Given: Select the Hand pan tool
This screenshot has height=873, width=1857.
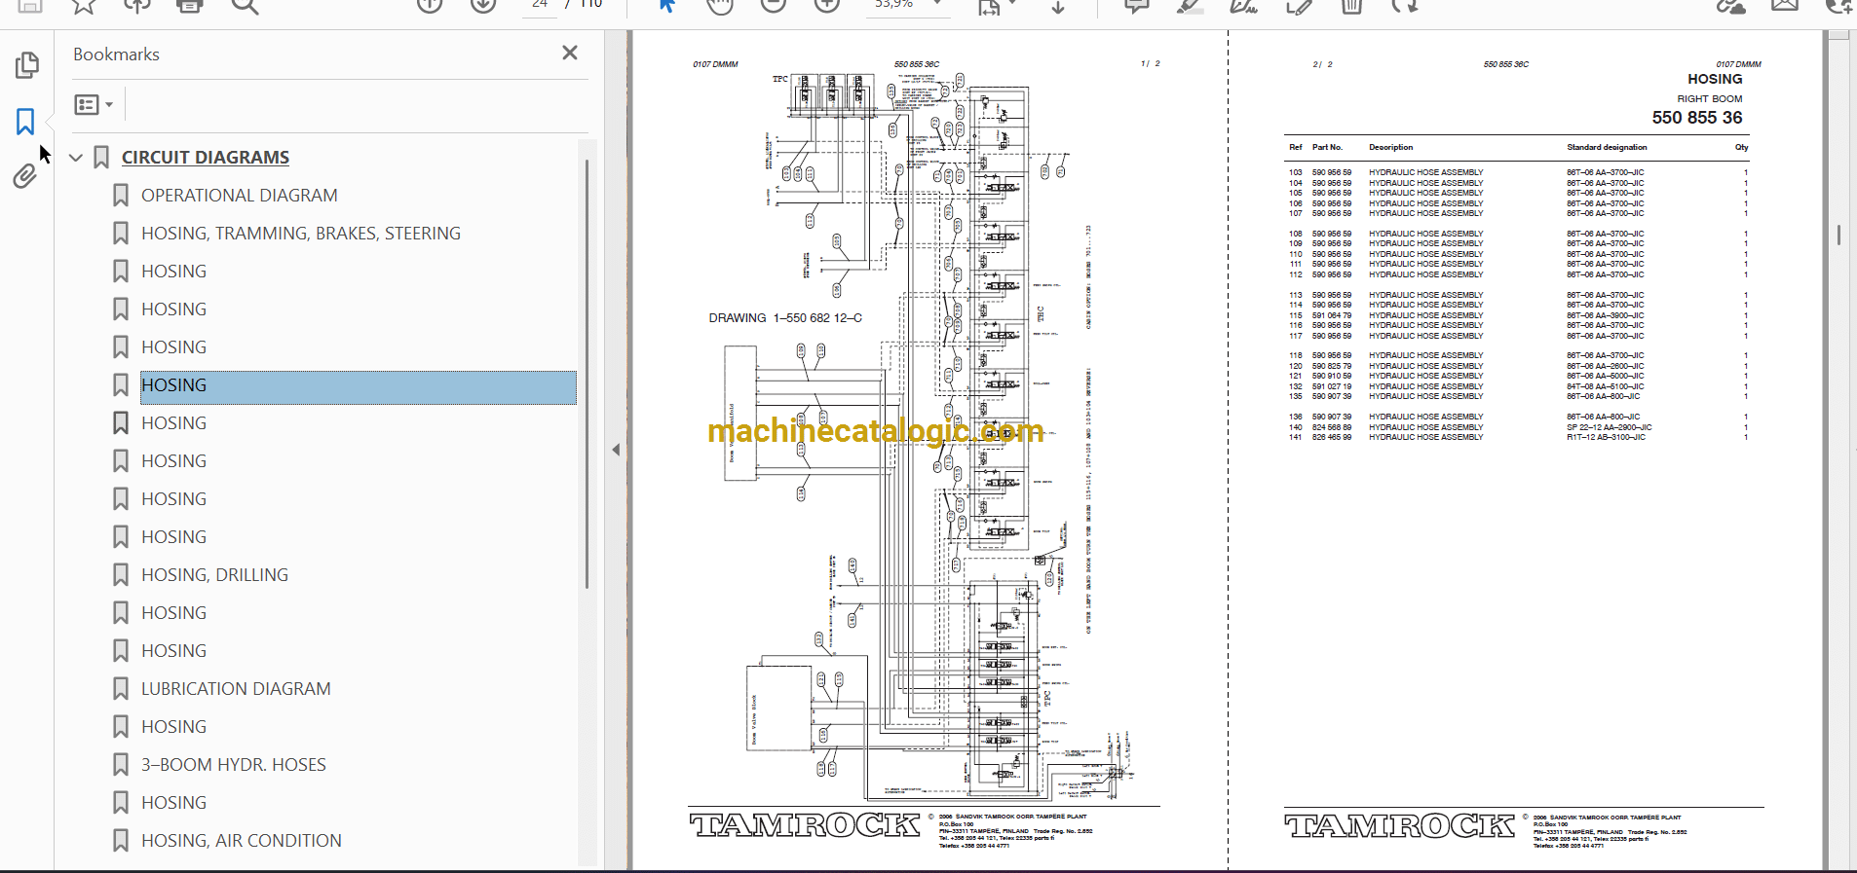Looking at the screenshot, I should (720, 6).
